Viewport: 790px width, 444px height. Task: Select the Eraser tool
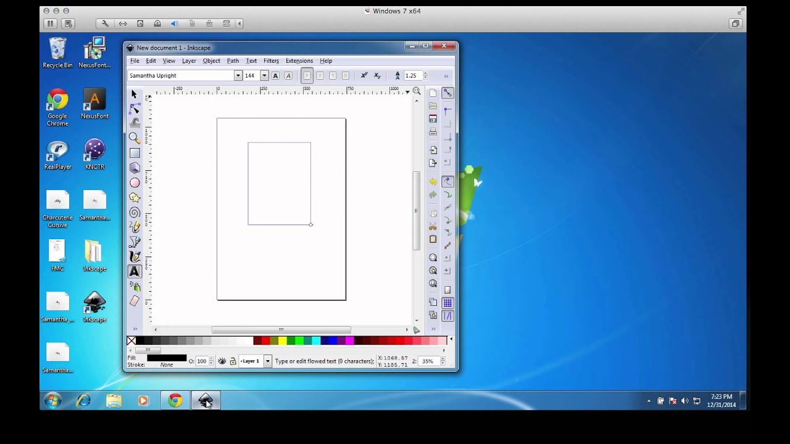coord(135,301)
